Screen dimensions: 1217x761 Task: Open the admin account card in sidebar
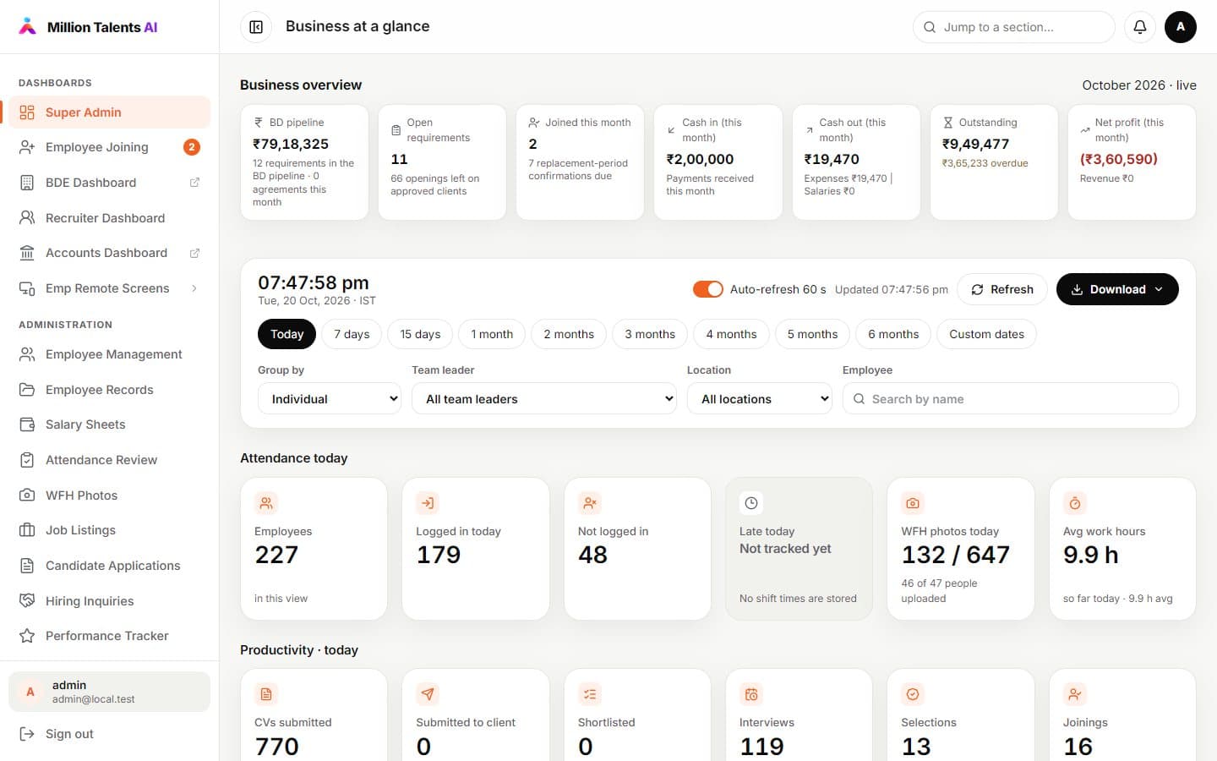(x=109, y=692)
